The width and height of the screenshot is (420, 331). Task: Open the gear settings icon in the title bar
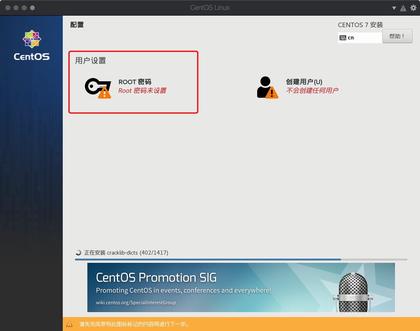point(413,8)
